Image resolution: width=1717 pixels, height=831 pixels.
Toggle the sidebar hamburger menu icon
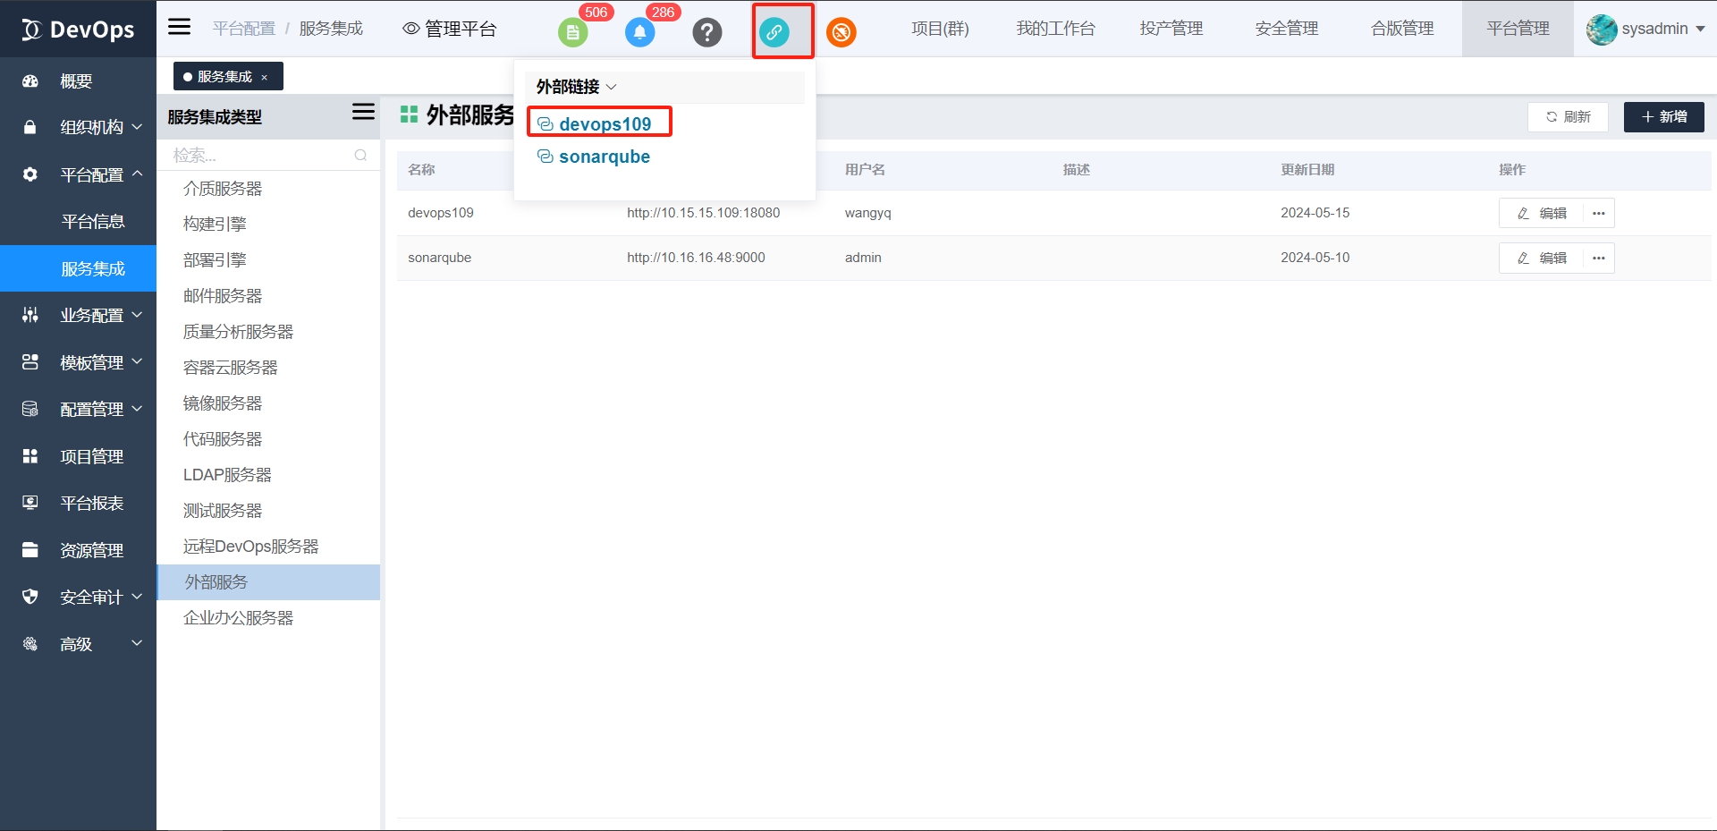coord(180,27)
